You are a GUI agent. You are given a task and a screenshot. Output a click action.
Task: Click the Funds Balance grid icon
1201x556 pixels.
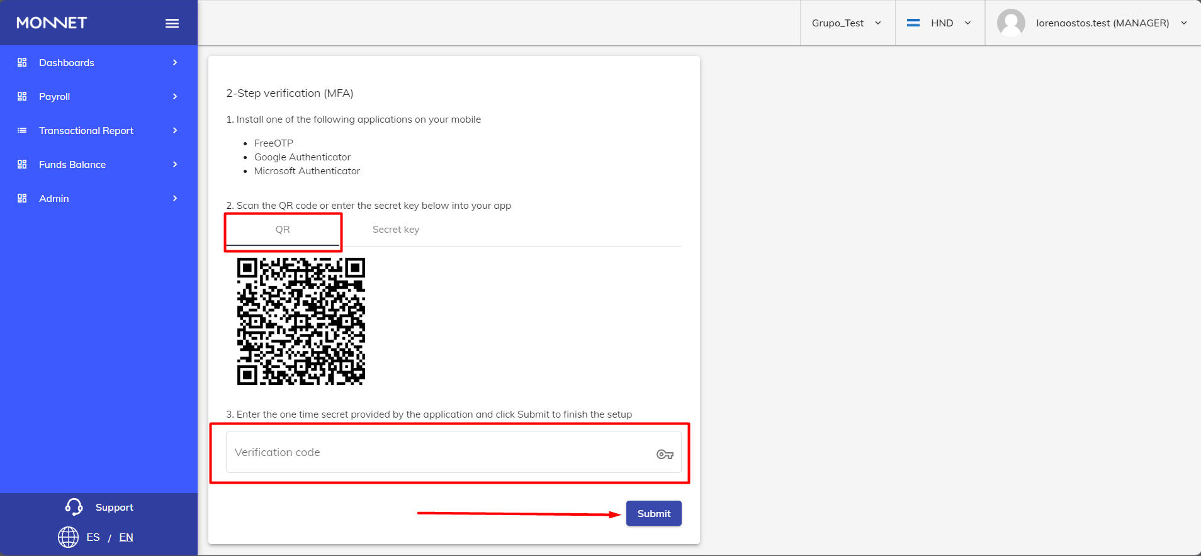[22, 164]
